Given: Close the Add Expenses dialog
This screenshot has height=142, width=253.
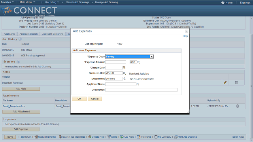Looking at the screenshot, I should pyautogui.click(x=187, y=31).
